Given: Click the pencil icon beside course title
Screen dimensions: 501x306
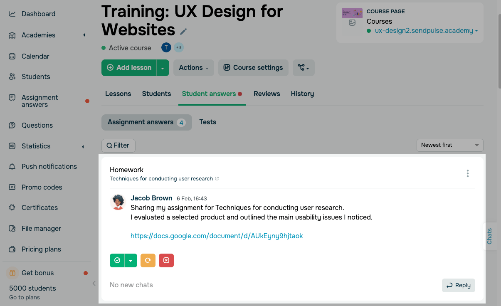Looking at the screenshot, I should [183, 32].
